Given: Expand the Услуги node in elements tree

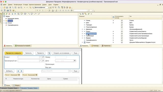Looking at the screenshot, I should (4, 23).
